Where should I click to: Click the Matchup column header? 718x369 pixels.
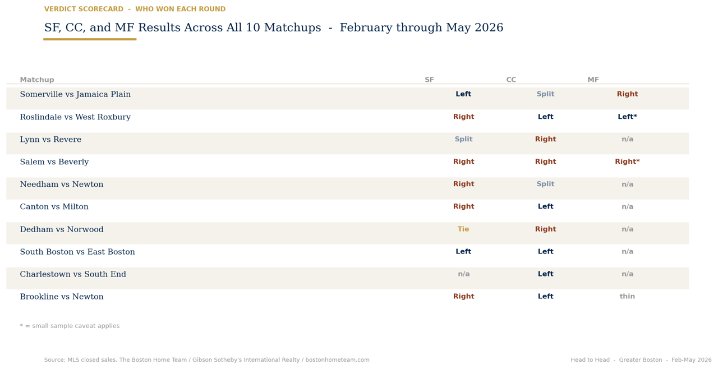[x=37, y=80]
